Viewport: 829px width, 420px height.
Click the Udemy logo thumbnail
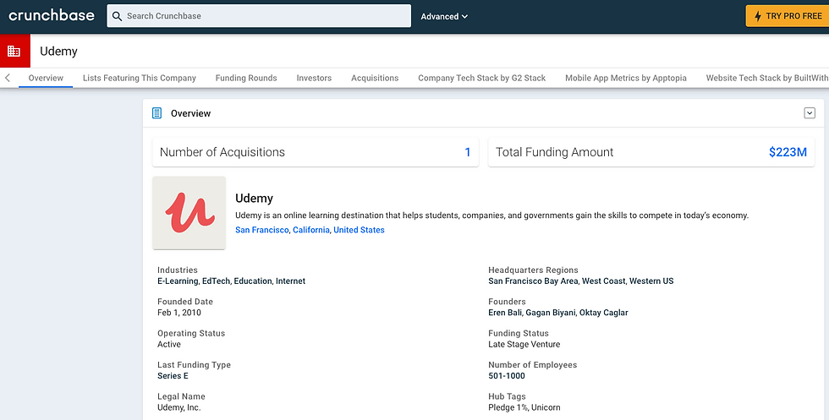pos(189,213)
